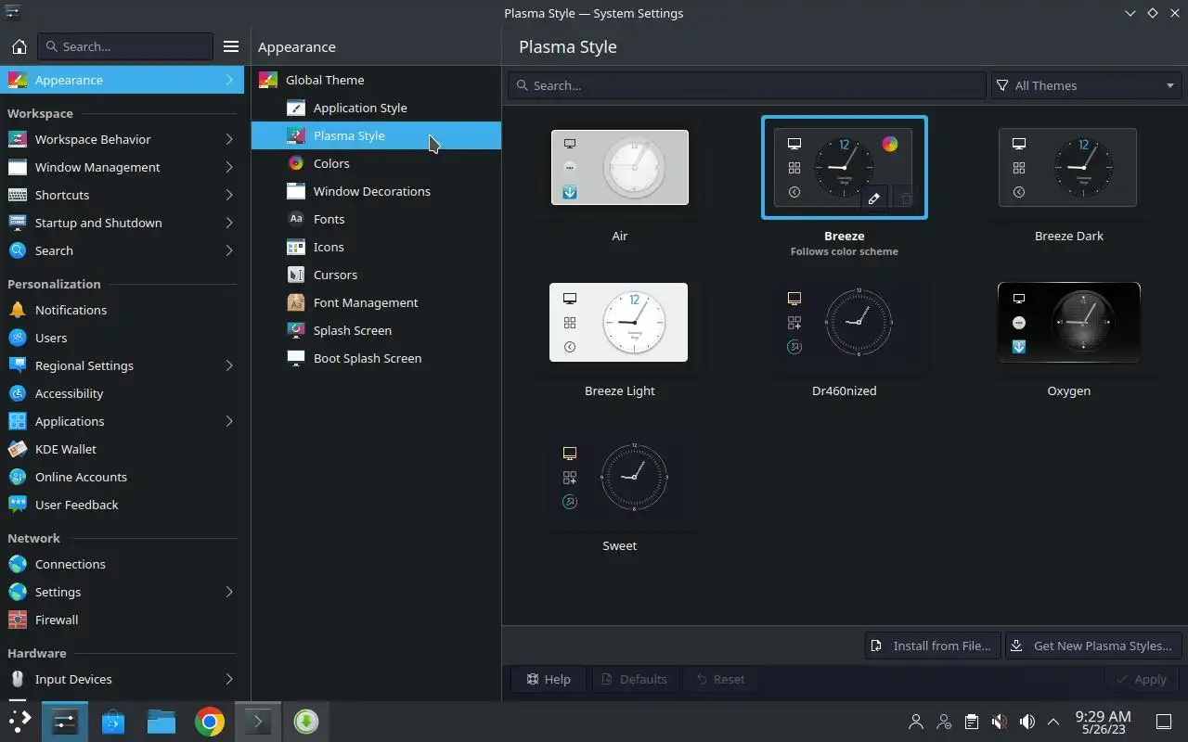Expand the Window Management category arrow
The image size is (1188, 742).
pos(229,167)
